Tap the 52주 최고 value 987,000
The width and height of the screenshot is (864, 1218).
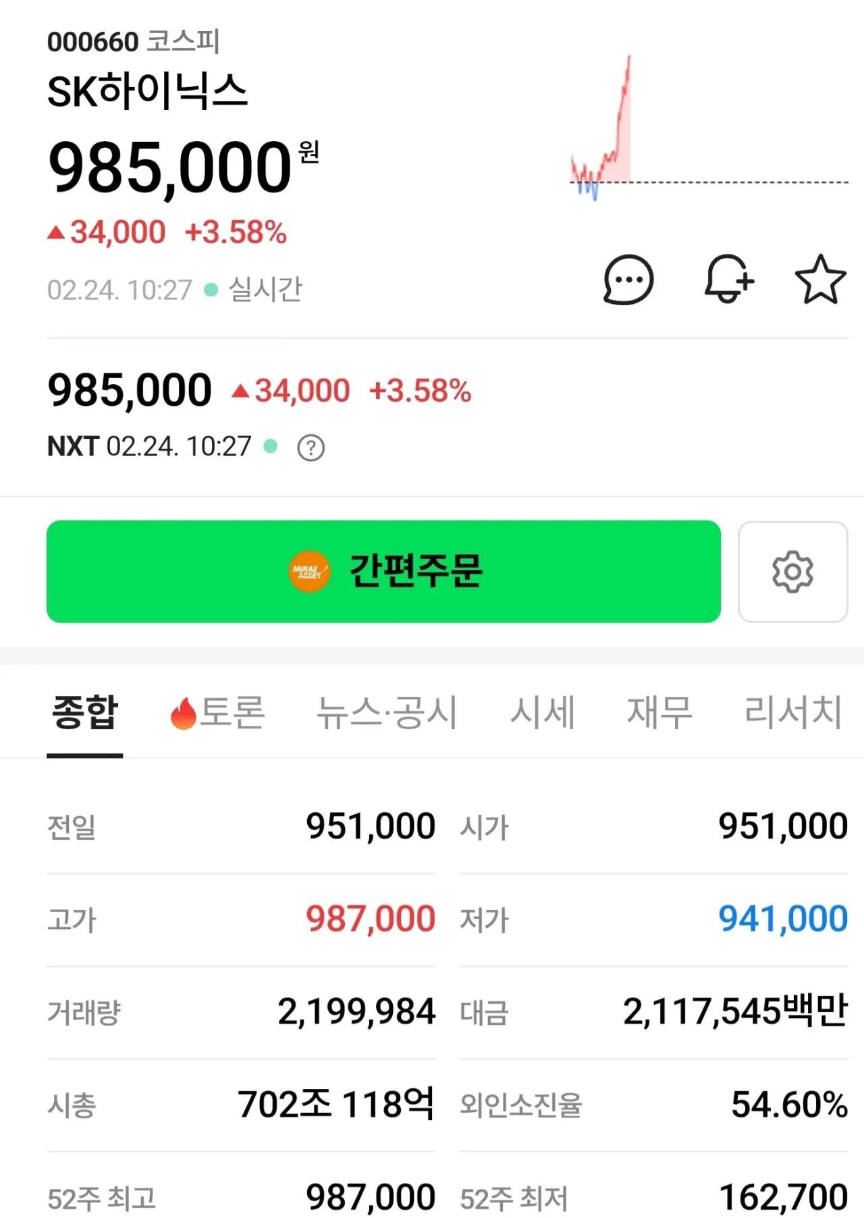click(371, 1197)
